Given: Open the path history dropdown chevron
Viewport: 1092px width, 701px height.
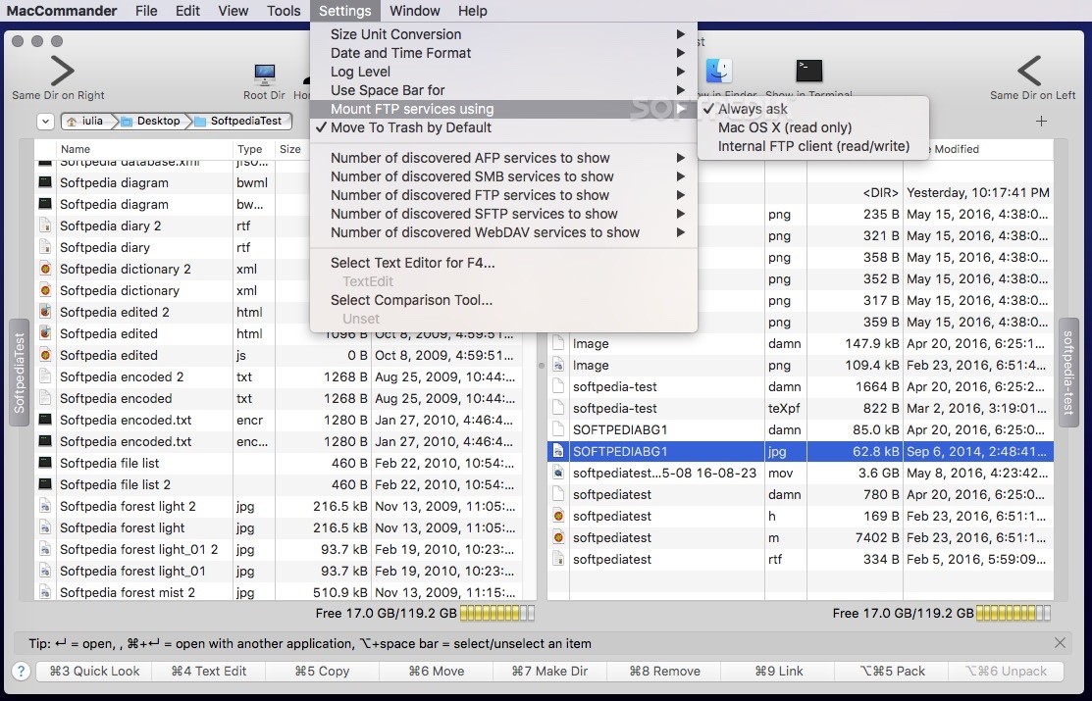Looking at the screenshot, I should 45,122.
